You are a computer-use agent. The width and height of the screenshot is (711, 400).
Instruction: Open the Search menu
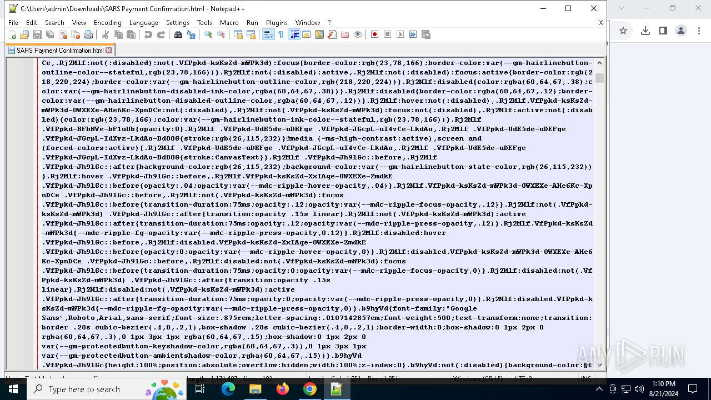click(x=54, y=23)
